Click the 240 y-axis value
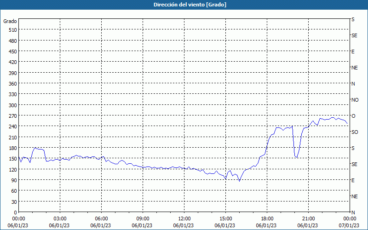Image resolution: width=368 pixels, height=230 pixels. tap(13, 126)
